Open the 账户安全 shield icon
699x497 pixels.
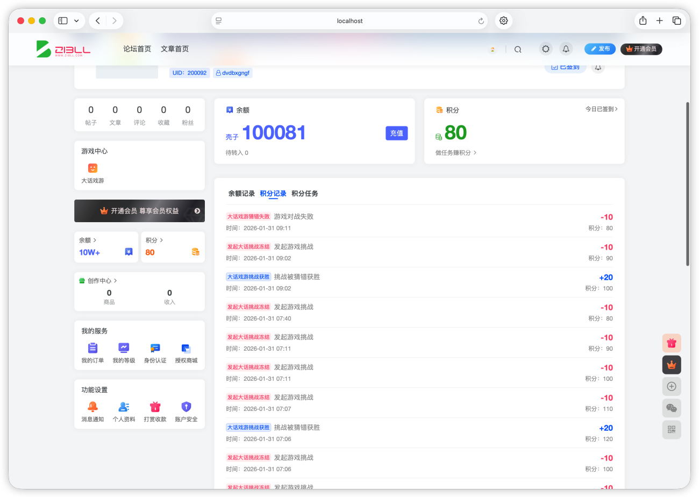pos(186,407)
